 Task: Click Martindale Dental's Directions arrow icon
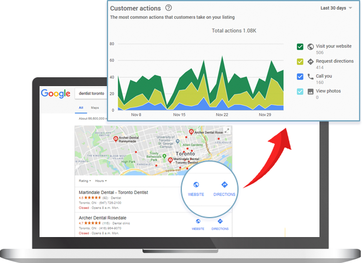pyautogui.click(x=224, y=184)
